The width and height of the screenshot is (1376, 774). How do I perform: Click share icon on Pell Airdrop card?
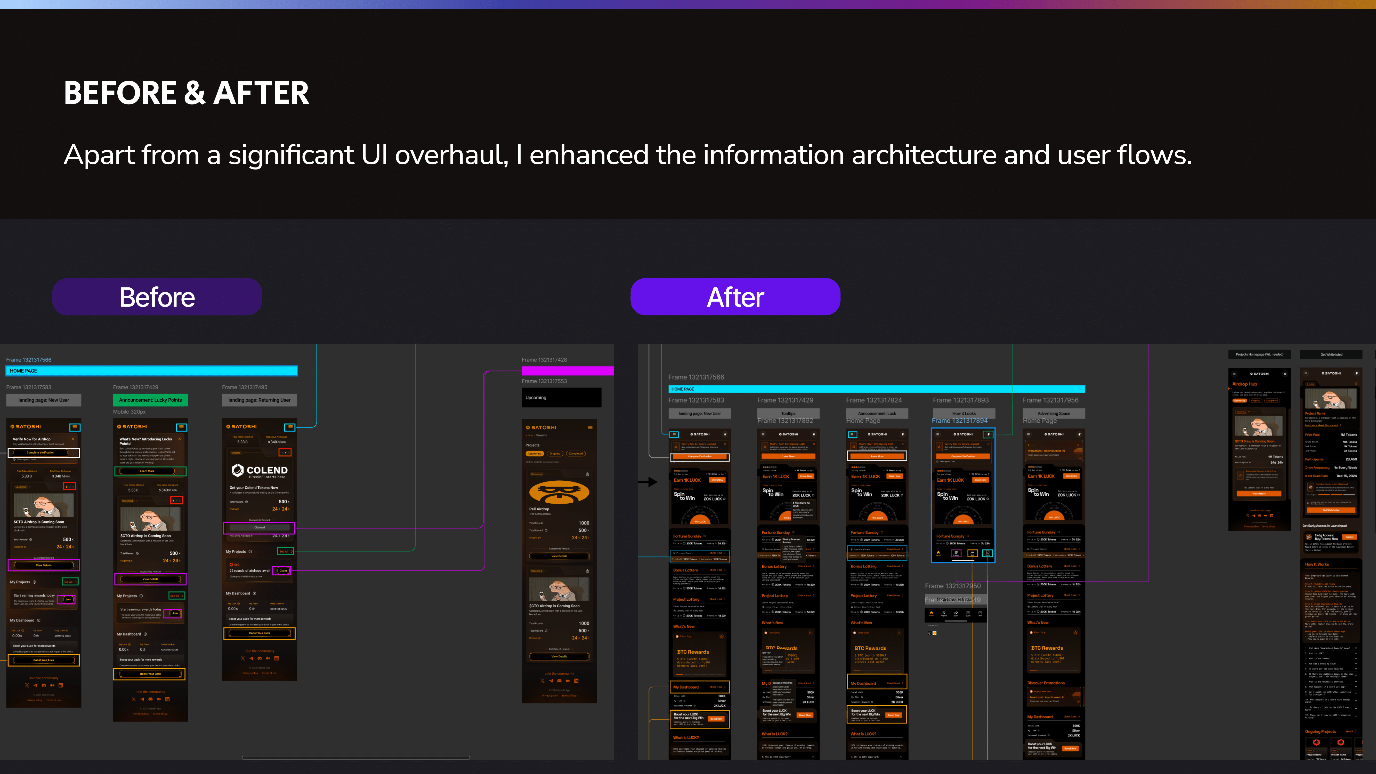pyautogui.click(x=587, y=474)
